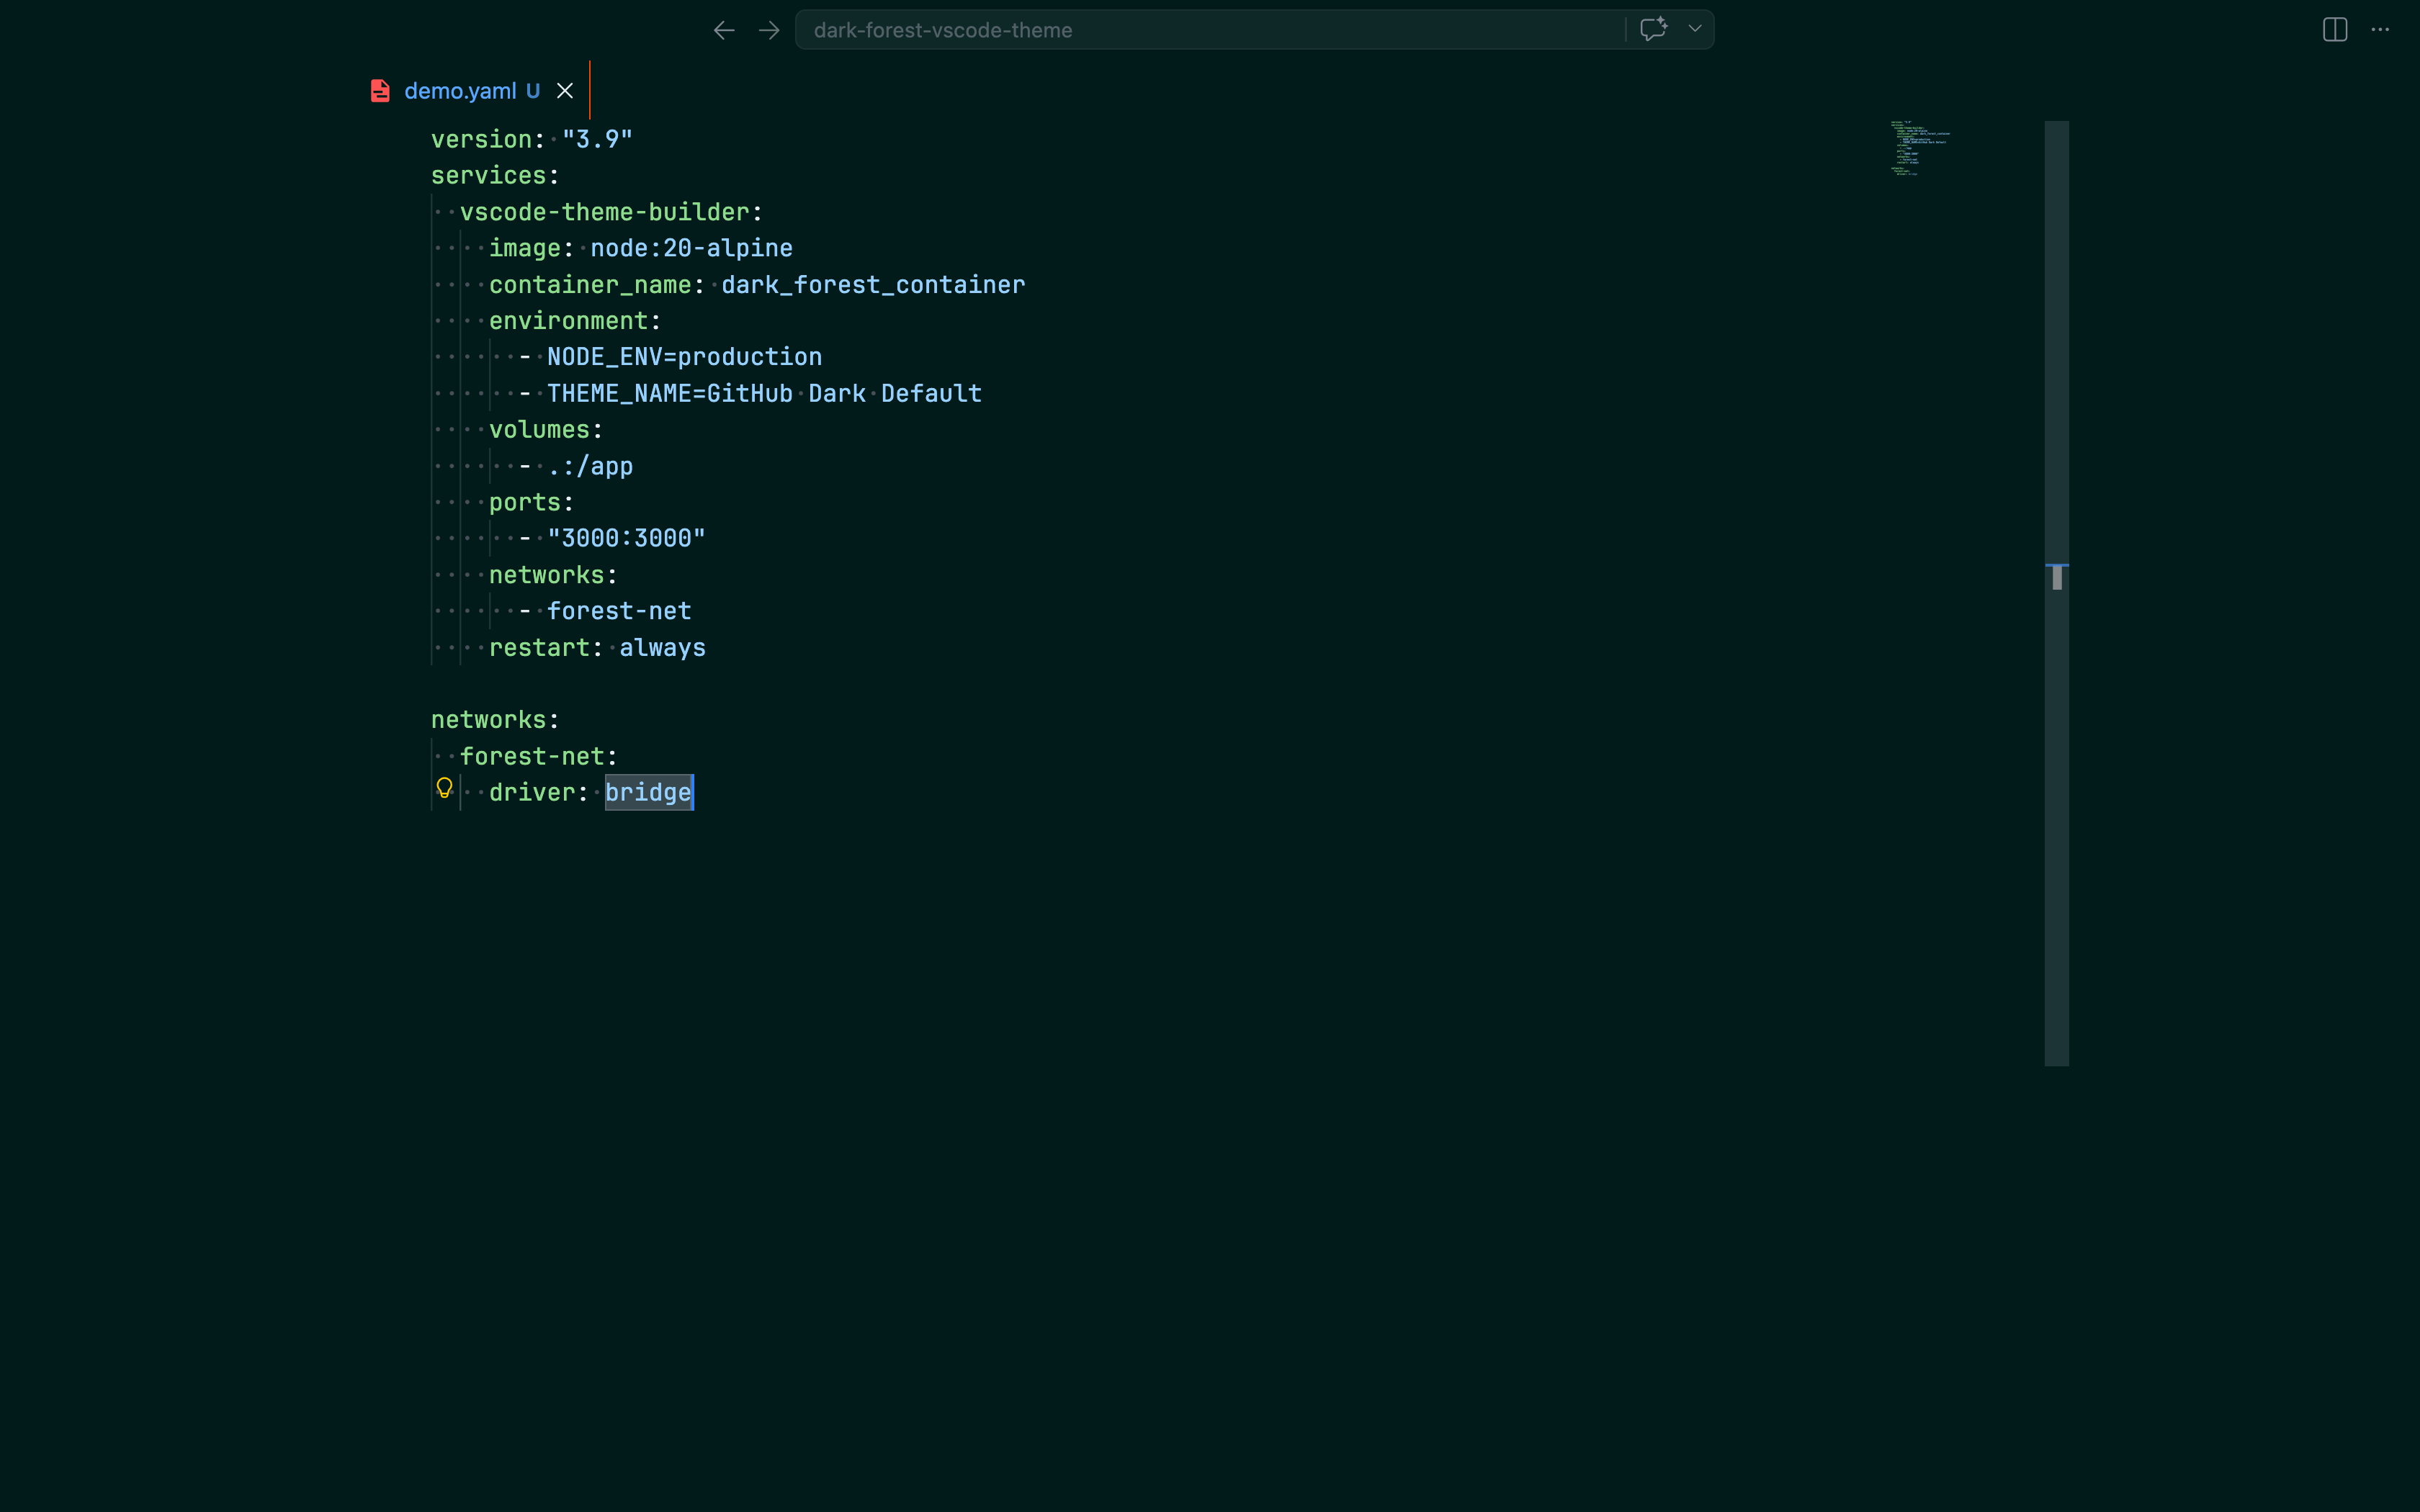Click the 'node:20-alpine' value
This screenshot has height=1512, width=2420.
[692, 248]
